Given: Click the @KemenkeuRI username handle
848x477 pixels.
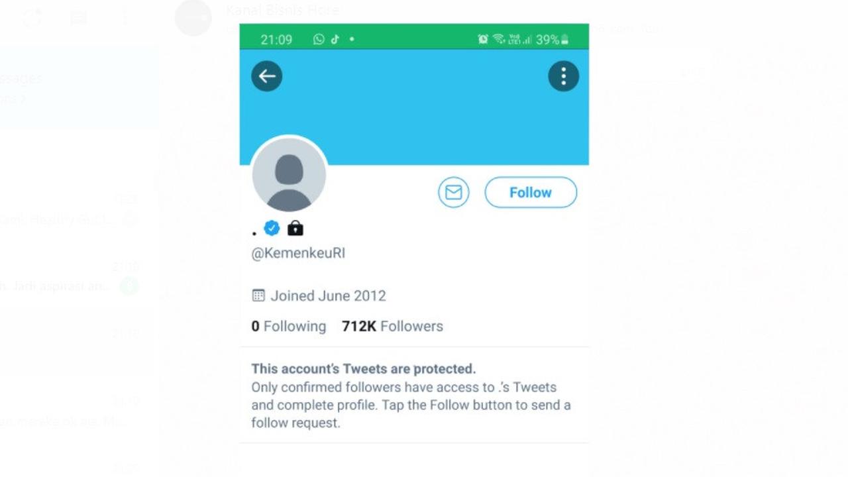Looking at the screenshot, I should click(x=298, y=253).
